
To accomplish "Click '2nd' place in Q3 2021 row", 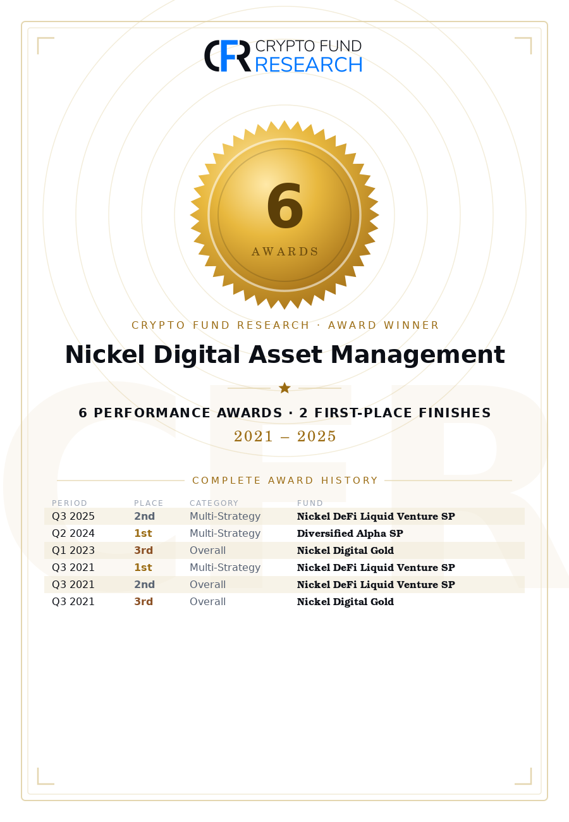I will coord(144,585).
